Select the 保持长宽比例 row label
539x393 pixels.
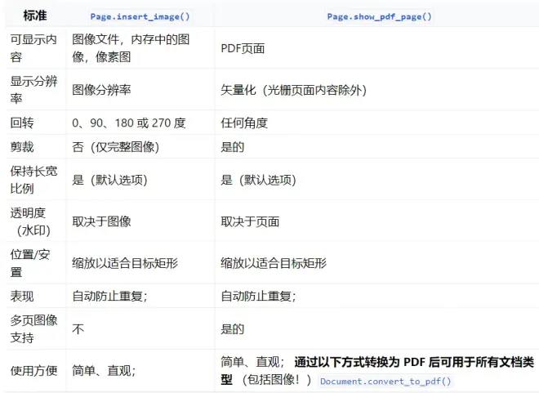(x=33, y=180)
